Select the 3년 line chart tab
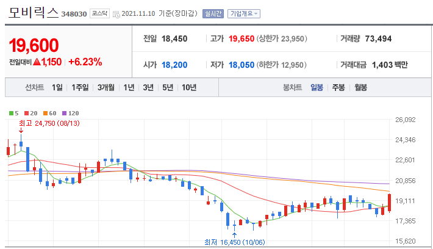The height and width of the screenshot is (249, 433). (148, 88)
